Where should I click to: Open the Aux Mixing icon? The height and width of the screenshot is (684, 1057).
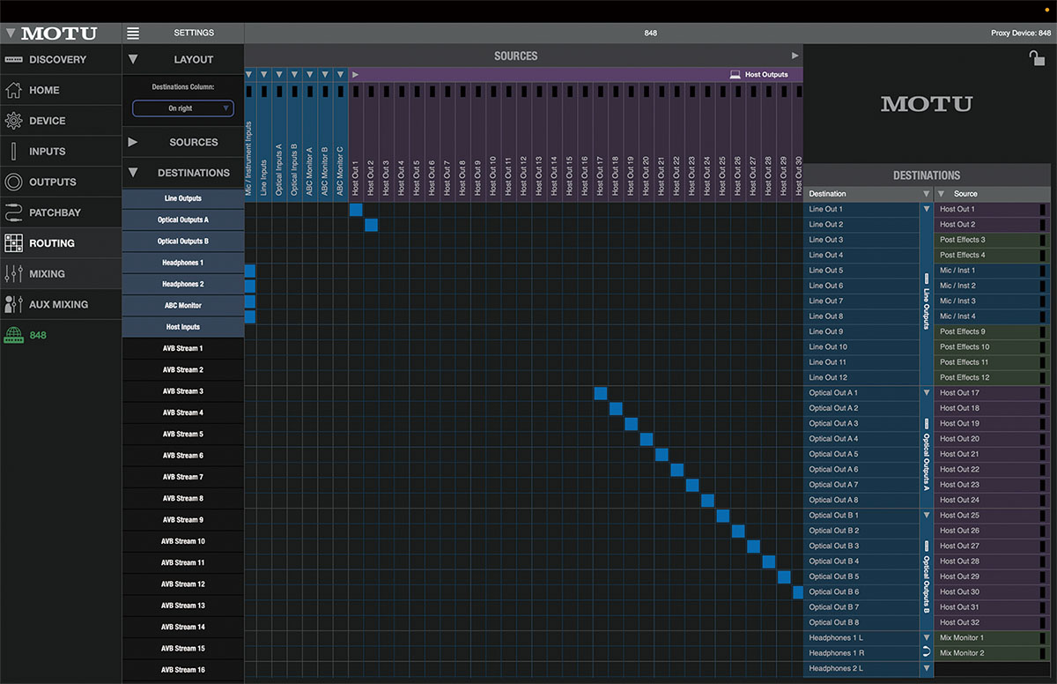(x=13, y=304)
